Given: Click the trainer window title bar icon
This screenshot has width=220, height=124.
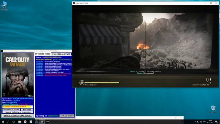Looking at the screenshot, I should pyautogui.click(x=2, y=51).
